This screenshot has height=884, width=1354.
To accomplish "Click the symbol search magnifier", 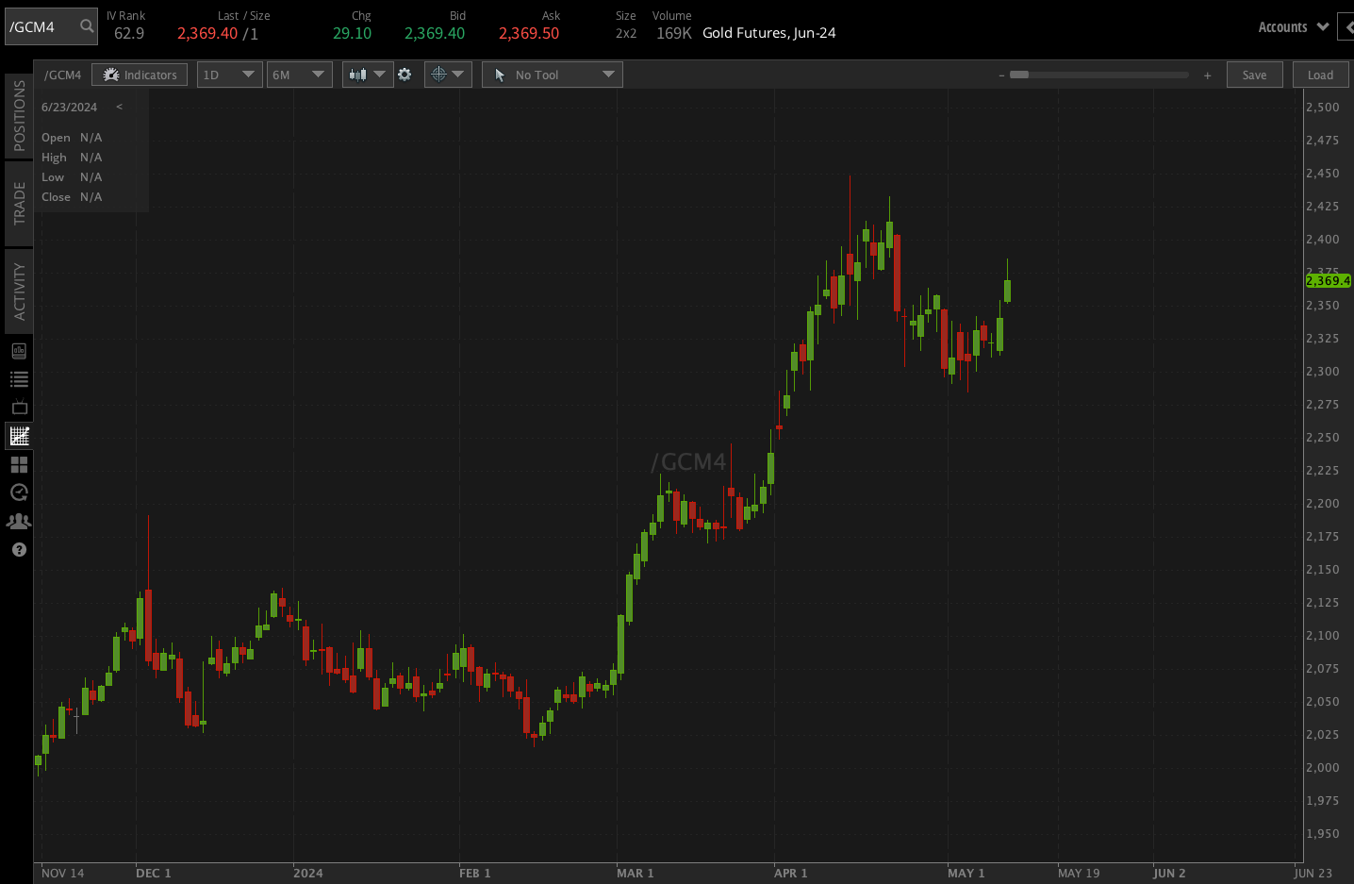I will point(84,26).
